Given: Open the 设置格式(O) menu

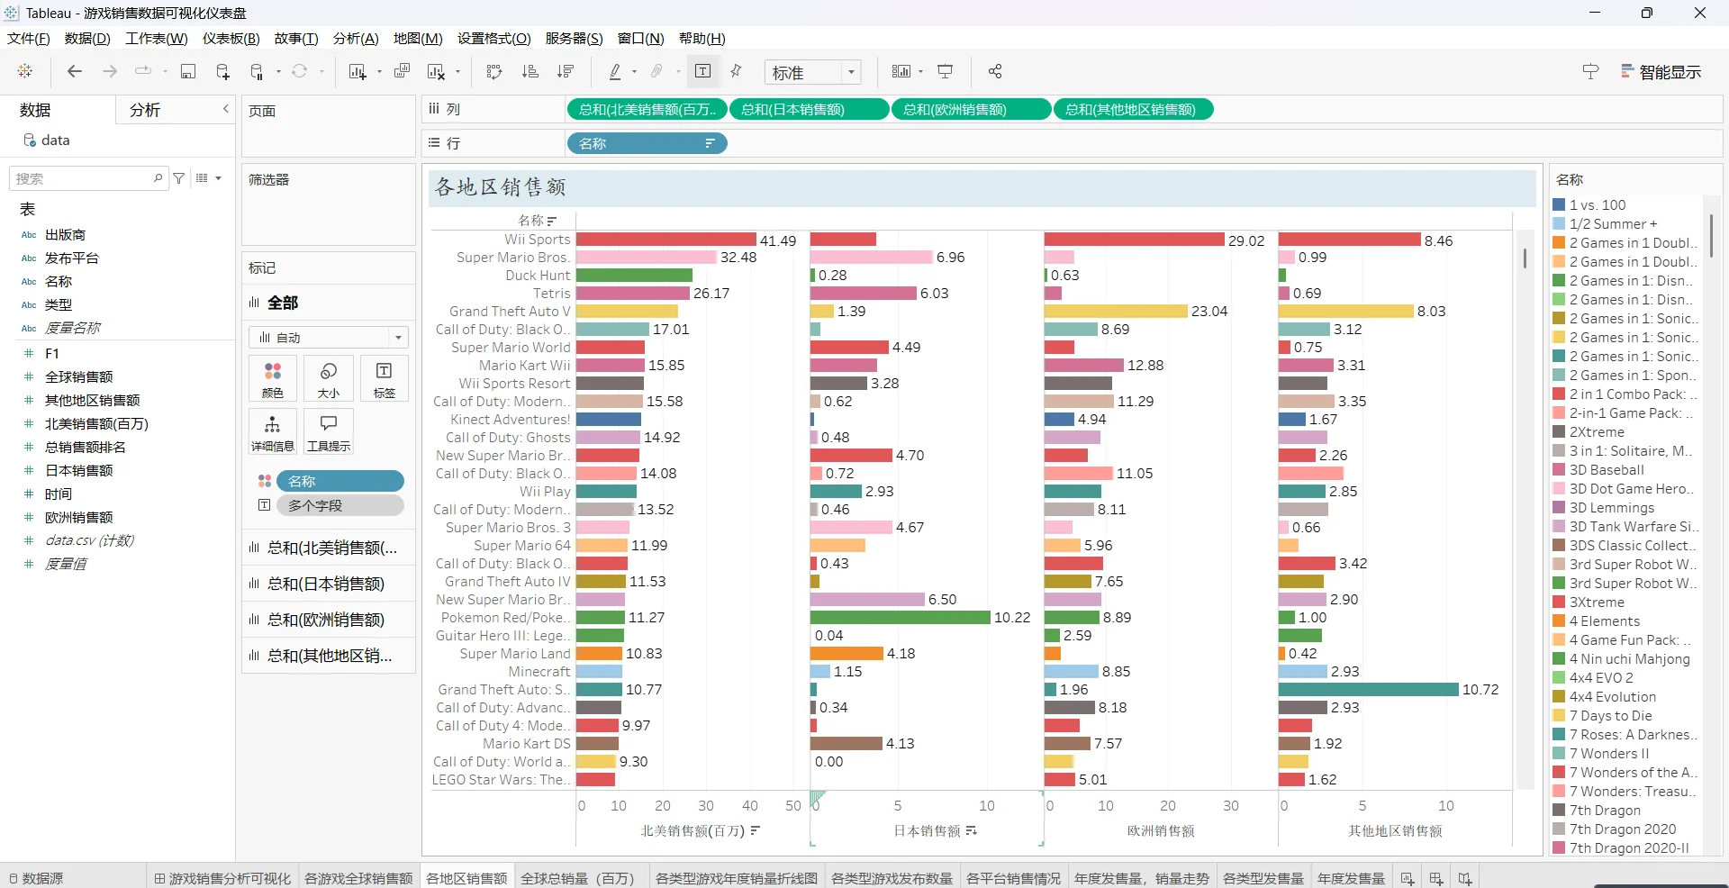Looking at the screenshot, I should [494, 38].
